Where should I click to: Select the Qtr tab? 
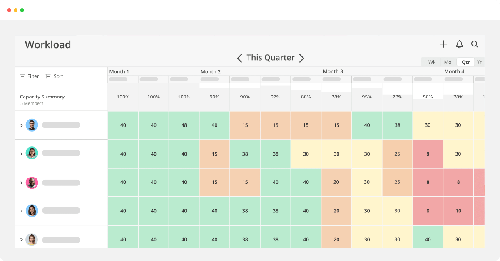tap(465, 62)
